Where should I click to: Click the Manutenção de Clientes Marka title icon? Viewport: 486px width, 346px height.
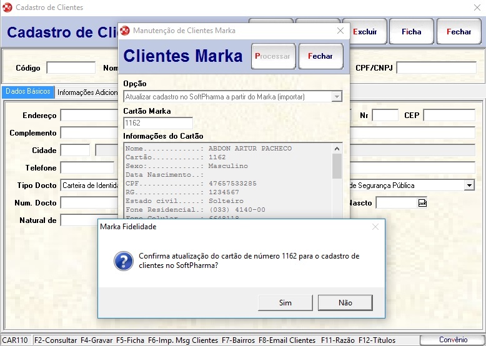[x=124, y=31]
